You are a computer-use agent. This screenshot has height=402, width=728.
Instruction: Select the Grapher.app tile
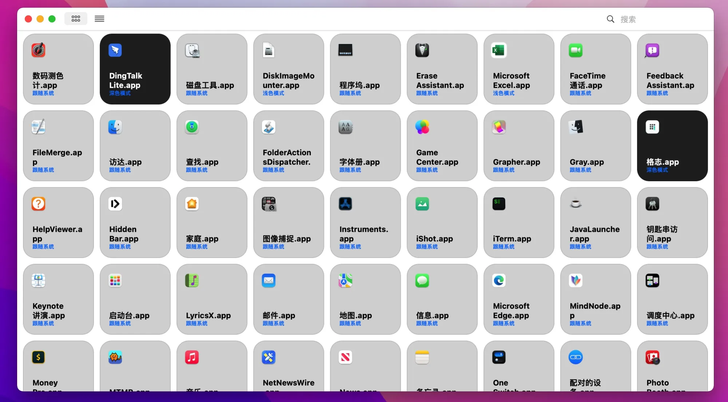(x=519, y=146)
